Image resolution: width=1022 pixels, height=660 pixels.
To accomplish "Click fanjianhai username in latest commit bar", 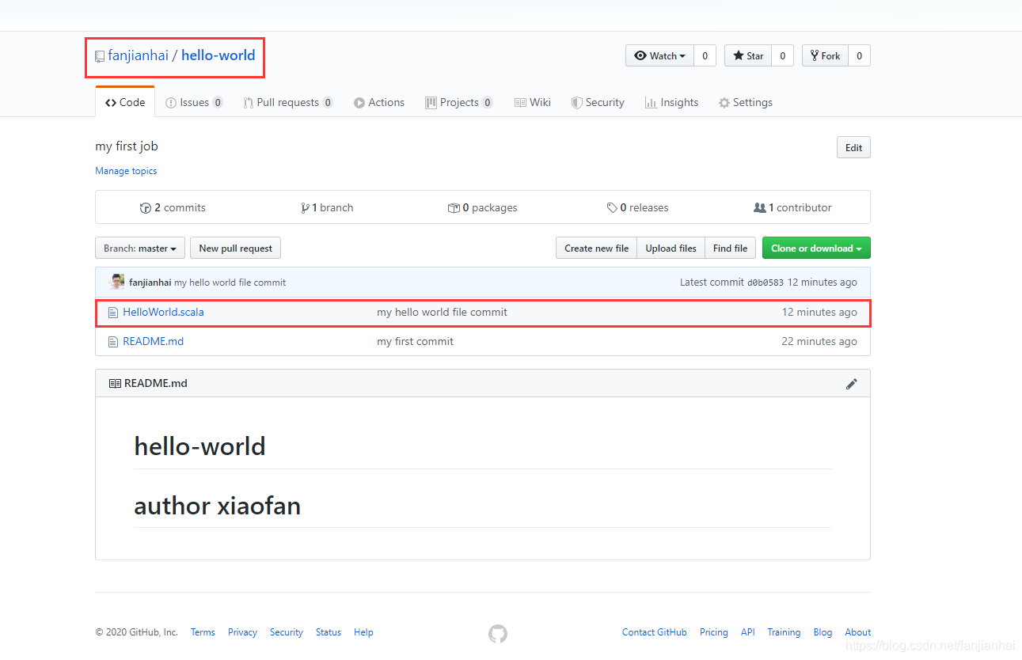I will click(x=150, y=283).
